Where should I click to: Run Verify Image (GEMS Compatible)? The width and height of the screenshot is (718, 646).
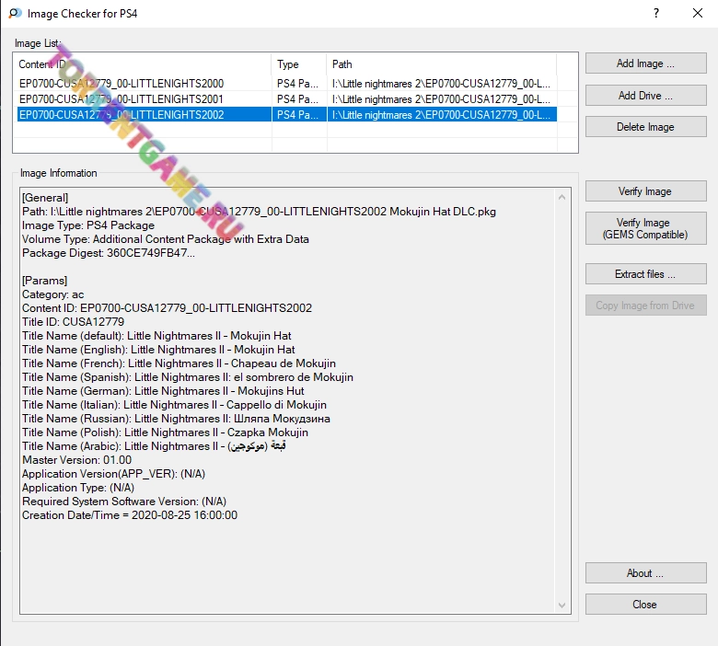645,228
